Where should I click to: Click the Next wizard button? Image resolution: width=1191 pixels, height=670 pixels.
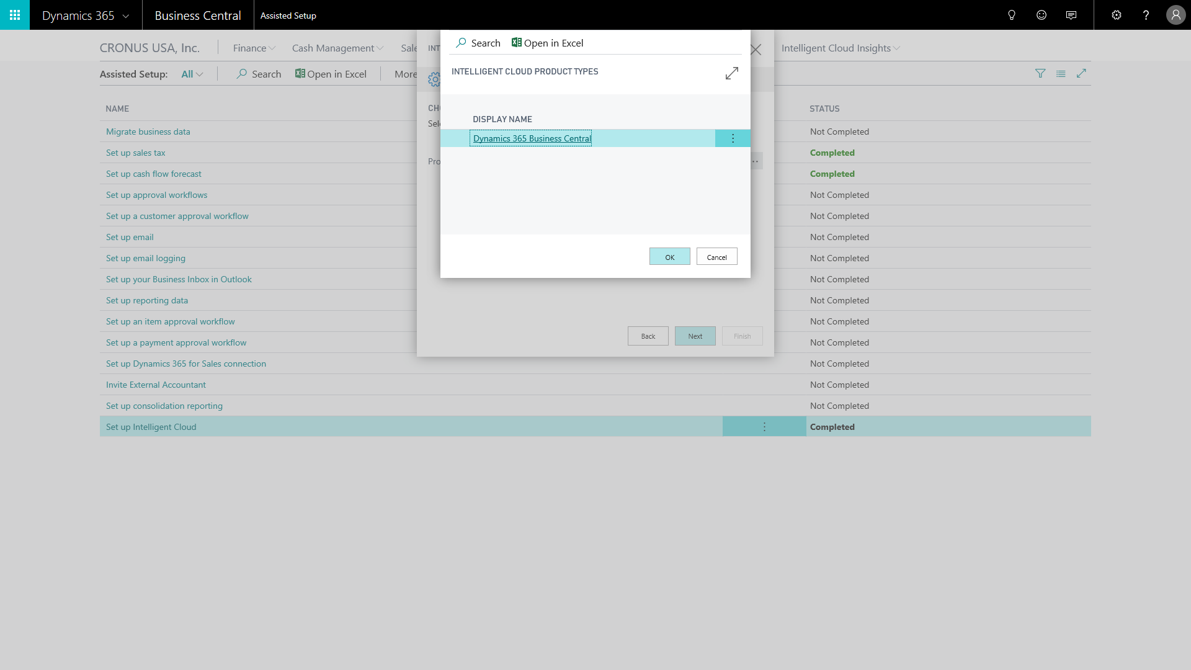[x=695, y=336]
